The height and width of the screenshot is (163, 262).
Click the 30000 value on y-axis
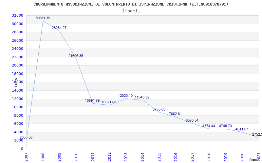18,24
